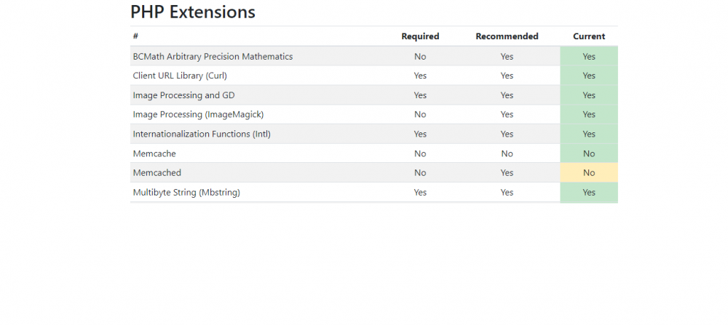The width and height of the screenshot is (728, 325).
Task: Click the green Current cell for Memcache
Action: tap(589, 153)
